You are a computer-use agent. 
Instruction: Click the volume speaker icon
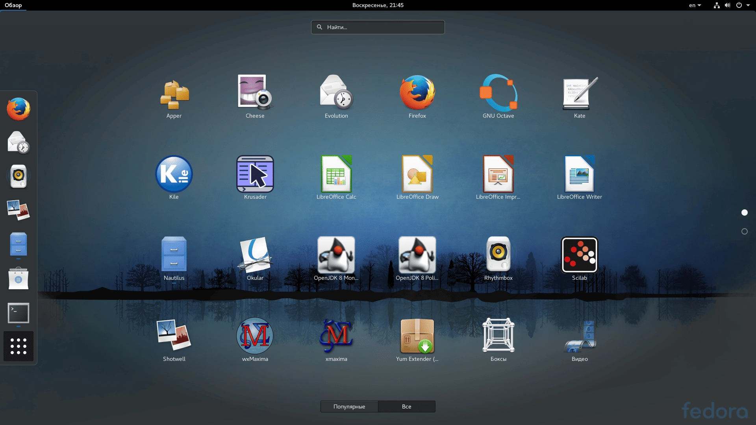click(x=728, y=5)
